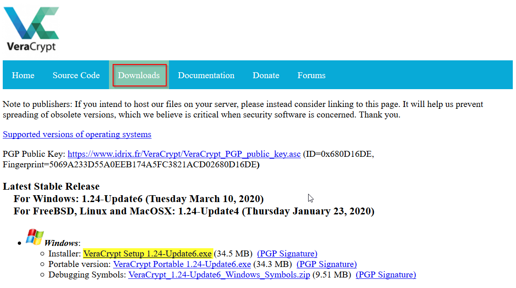The image size is (516, 288).
Task: Download VeraCrypt Setup 1.24-Update6.exe installer
Action: click(147, 253)
